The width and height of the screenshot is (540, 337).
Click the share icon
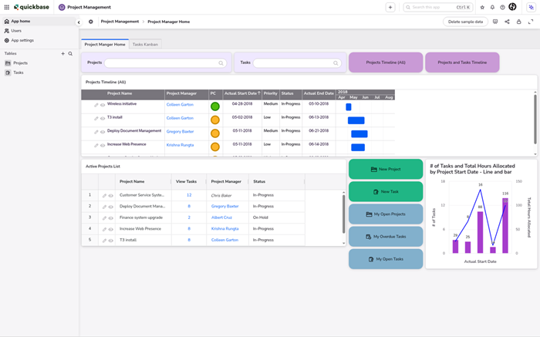point(507,22)
